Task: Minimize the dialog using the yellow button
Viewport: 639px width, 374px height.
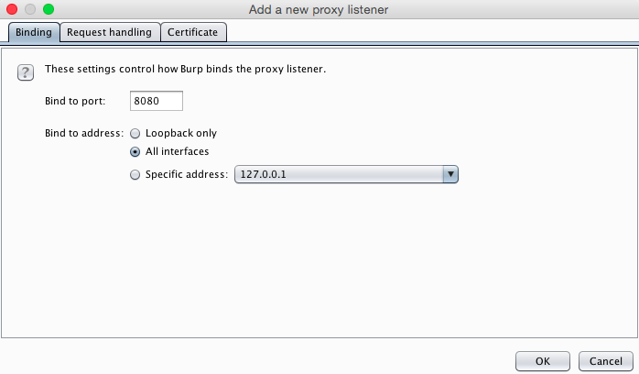Action: [x=30, y=9]
